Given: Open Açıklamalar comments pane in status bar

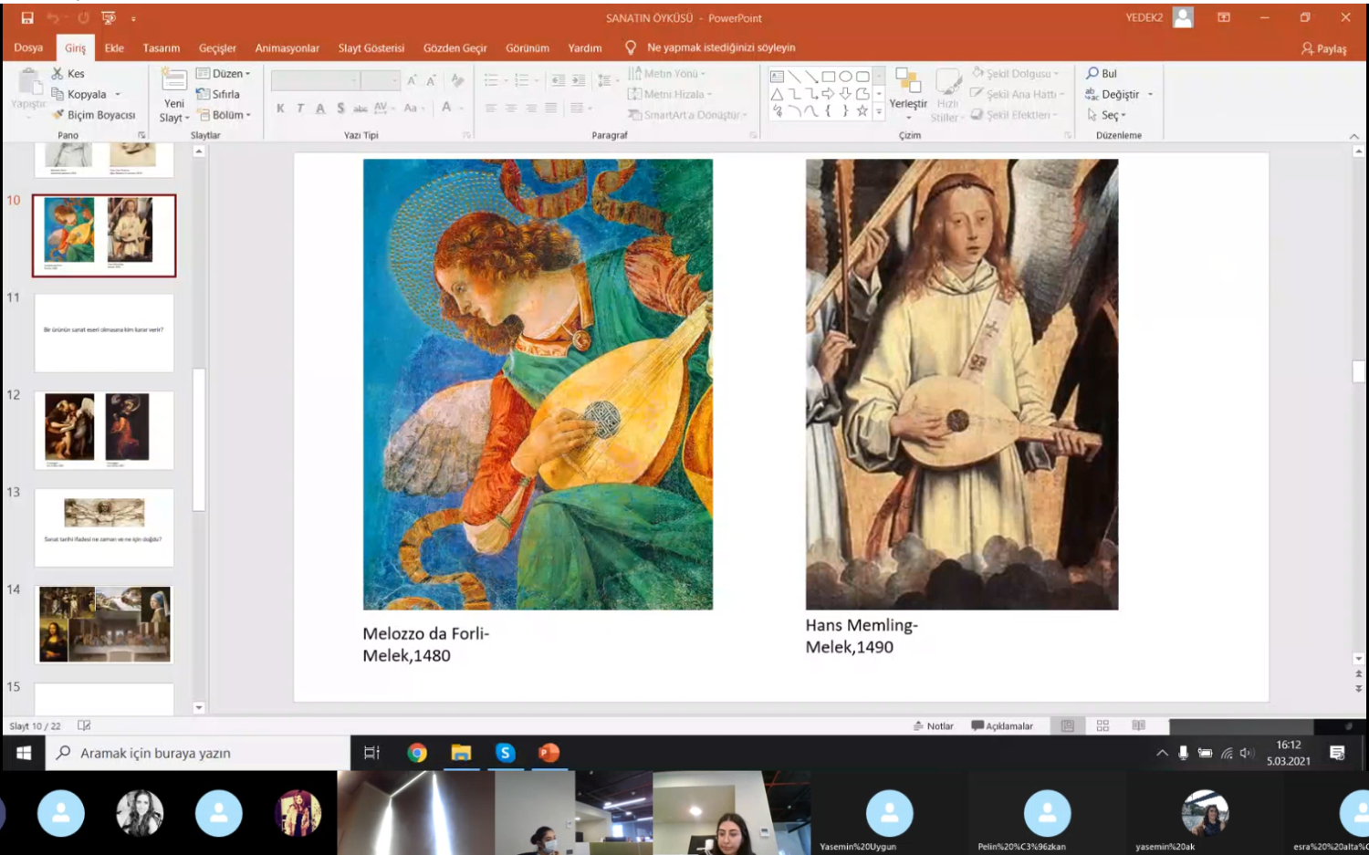Looking at the screenshot, I should tap(1002, 726).
